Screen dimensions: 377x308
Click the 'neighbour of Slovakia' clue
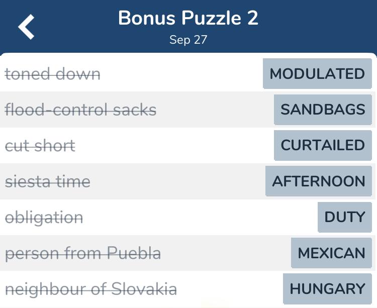pyautogui.click(x=91, y=289)
